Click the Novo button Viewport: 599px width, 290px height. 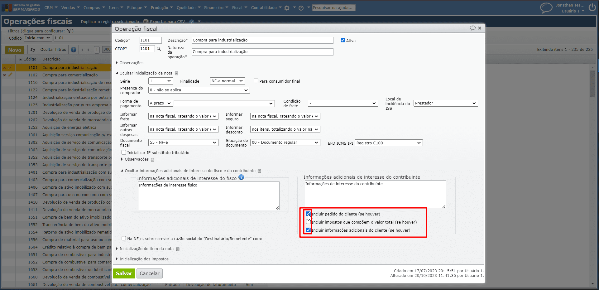tap(15, 50)
